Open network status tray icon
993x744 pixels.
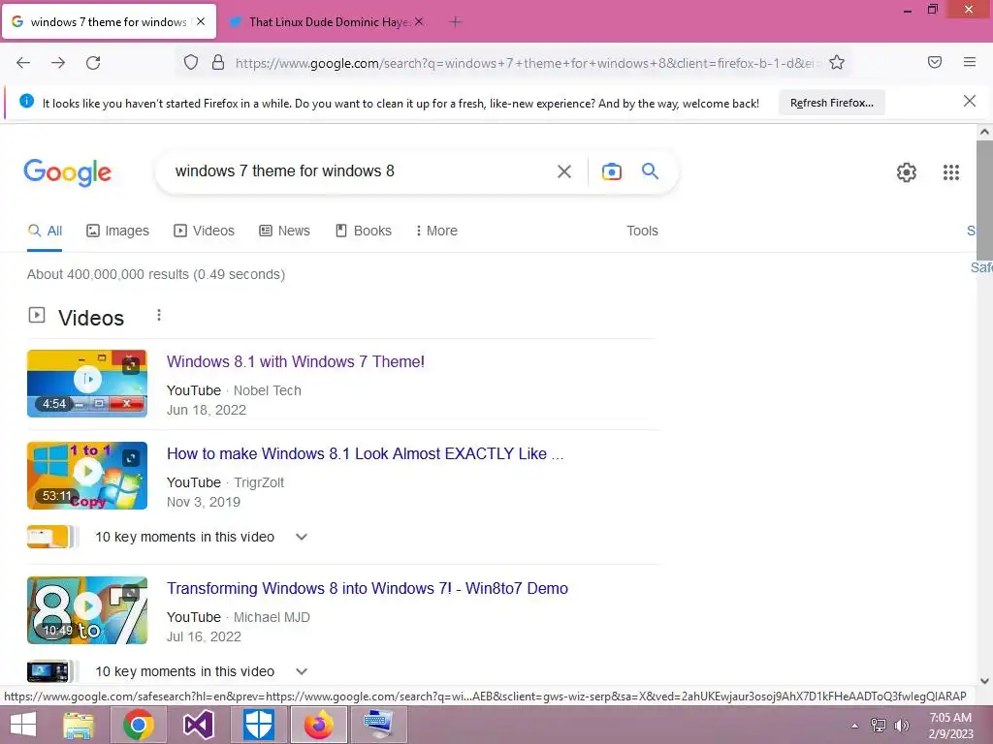(x=879, y=726)
